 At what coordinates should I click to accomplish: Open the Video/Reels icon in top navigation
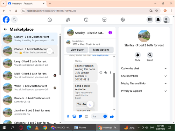click(86, 20)
